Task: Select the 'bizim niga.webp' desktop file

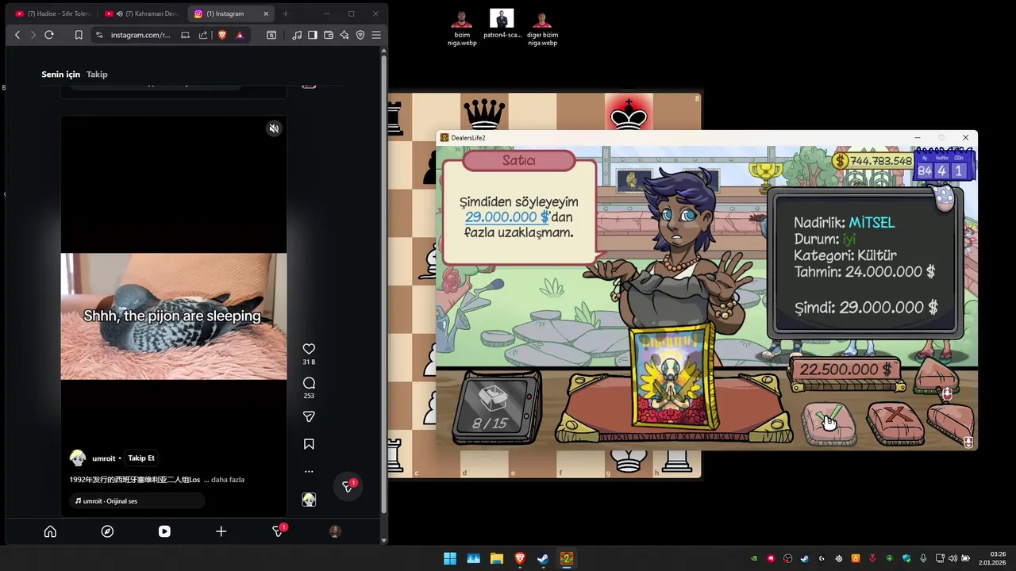Action: point(462,28)
